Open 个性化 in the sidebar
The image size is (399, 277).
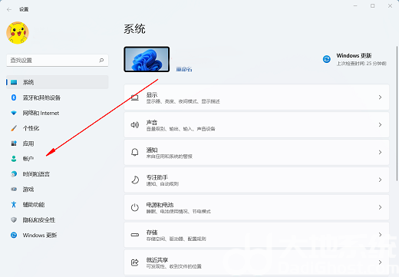58,128
